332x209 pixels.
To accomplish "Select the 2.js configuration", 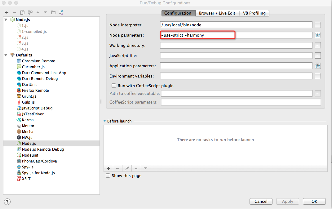I will (25, 38).
